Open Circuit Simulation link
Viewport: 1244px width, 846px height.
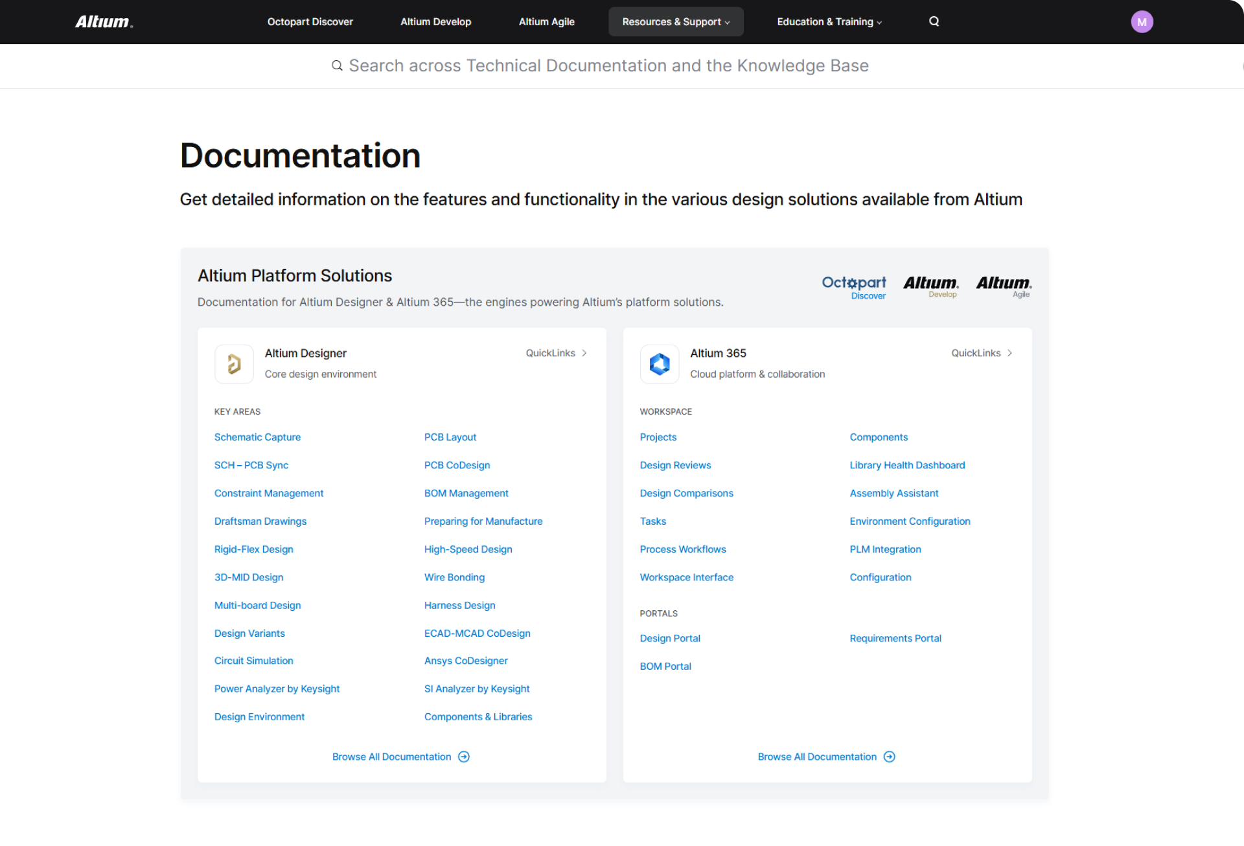254,661
